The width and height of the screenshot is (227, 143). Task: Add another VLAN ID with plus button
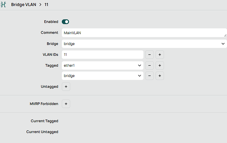tap(160, 54)
